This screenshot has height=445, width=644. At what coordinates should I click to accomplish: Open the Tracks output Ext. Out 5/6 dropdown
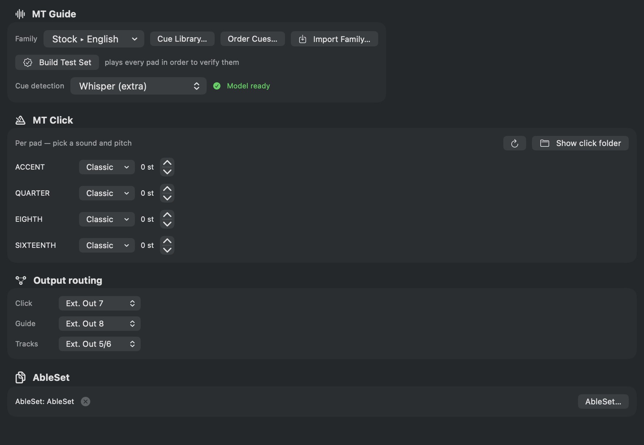[100, 344]
